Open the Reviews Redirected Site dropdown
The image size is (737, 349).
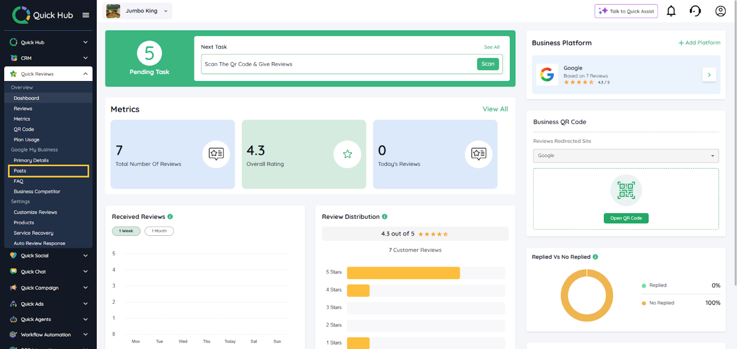625,155
